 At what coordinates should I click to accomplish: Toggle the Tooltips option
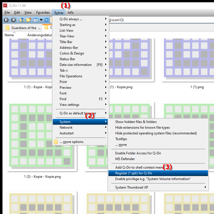point(158,139)
